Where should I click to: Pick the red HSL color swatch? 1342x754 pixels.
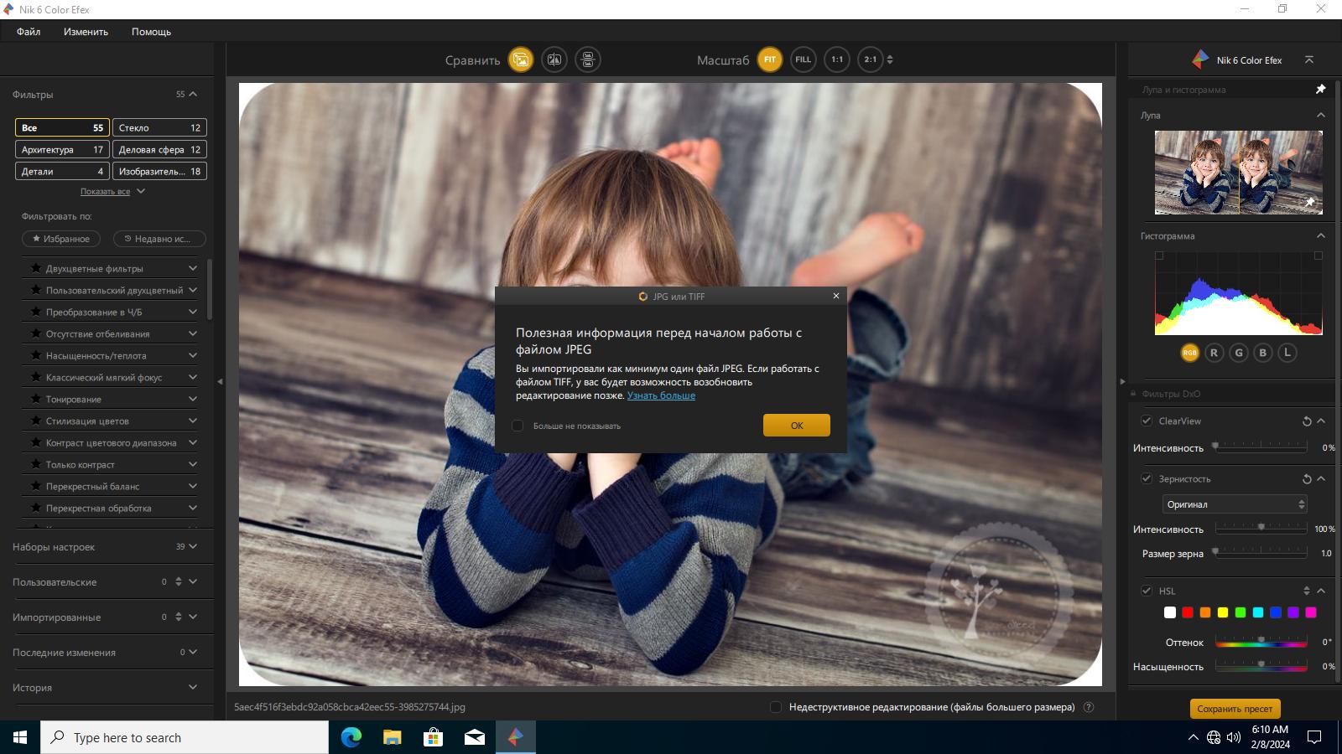1188,612
